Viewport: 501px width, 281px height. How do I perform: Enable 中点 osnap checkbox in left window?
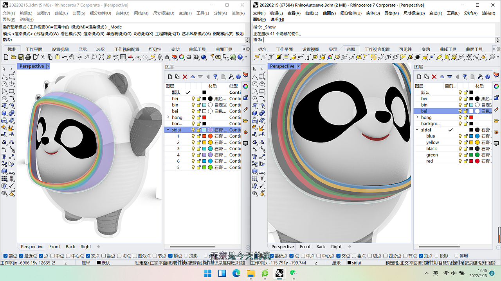(x=52, y=256)
